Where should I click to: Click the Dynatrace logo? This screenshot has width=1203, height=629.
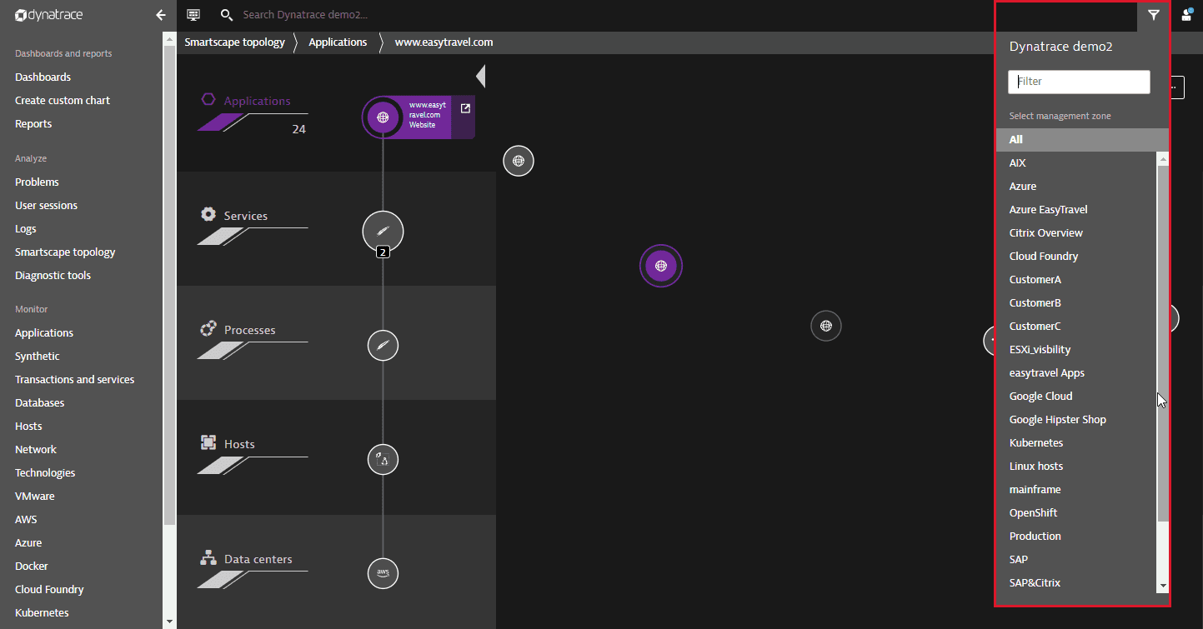[48, 15]
